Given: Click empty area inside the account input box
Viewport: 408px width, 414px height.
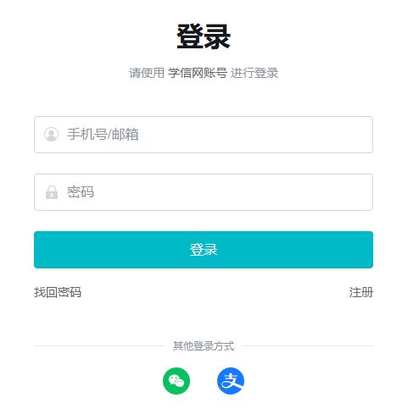Looking at the screenshot, I should [254, 135].
